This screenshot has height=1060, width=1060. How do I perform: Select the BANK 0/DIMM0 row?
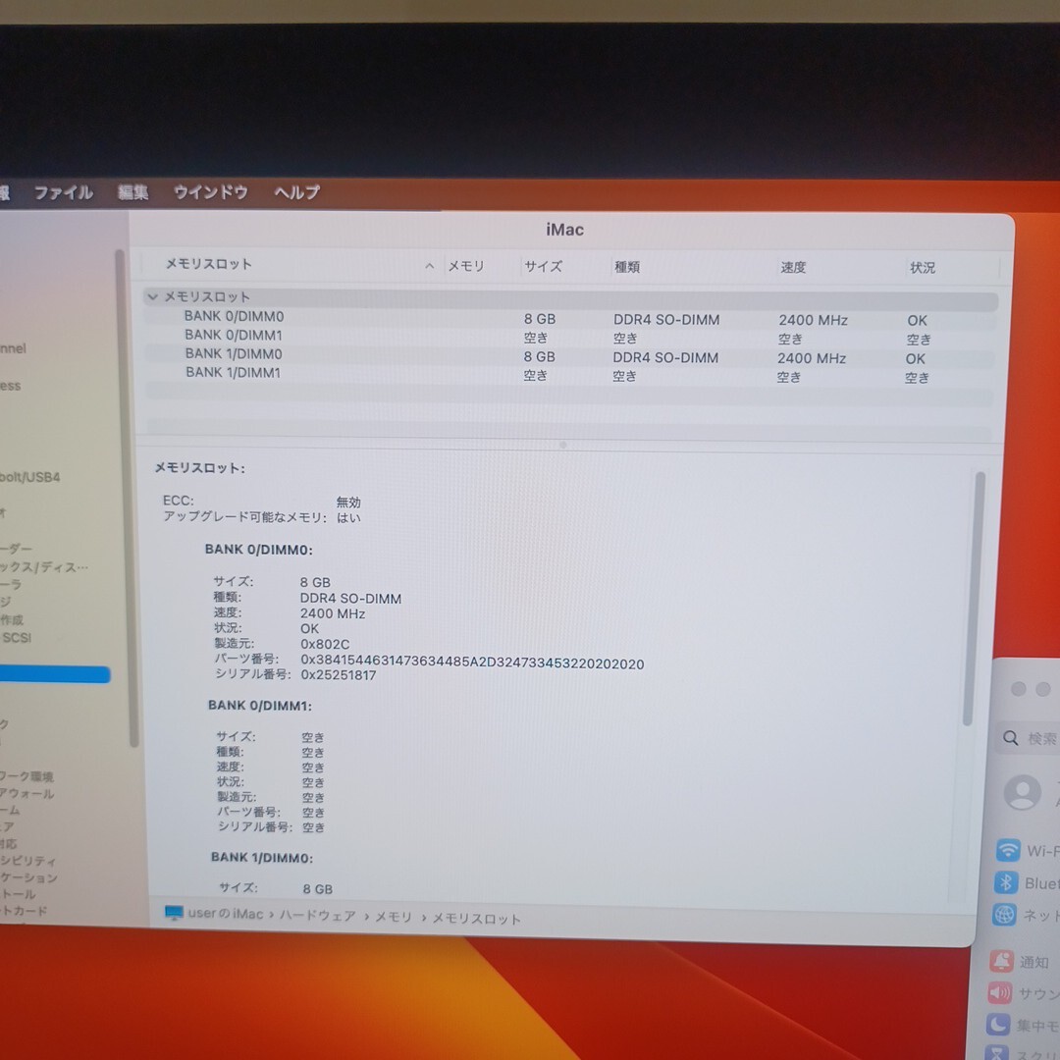pyautogui.click(x=570, y=318)
